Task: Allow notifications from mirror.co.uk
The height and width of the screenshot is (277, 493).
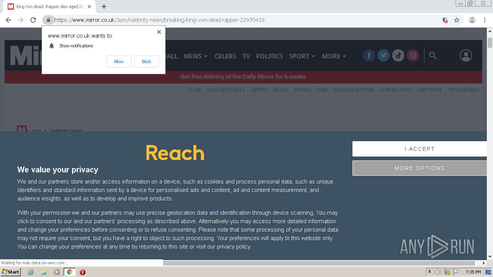Action: 119,62
